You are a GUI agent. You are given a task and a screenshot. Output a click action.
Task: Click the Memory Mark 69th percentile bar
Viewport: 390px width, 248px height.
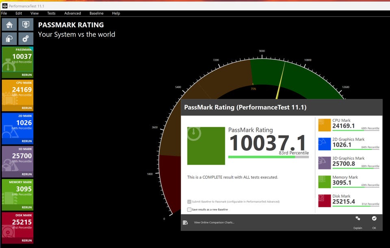(x=356, y=187)
